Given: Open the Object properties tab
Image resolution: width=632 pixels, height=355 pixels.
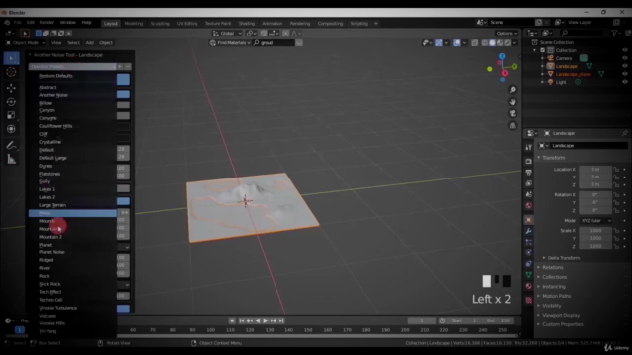Looking at the screenshot, I should pos(529,220).
